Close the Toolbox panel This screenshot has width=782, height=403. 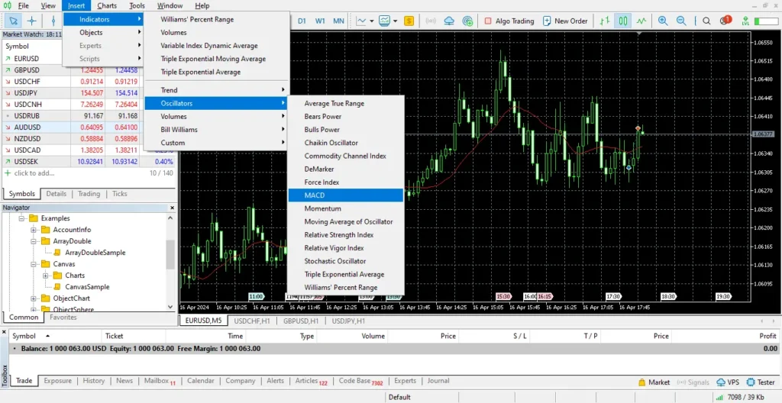5,331
